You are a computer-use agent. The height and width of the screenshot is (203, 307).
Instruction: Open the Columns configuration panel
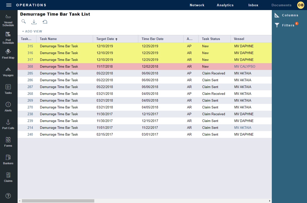(x=286, y=15)
